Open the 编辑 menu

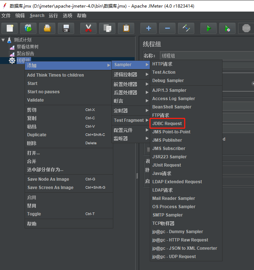click(20, 16)
